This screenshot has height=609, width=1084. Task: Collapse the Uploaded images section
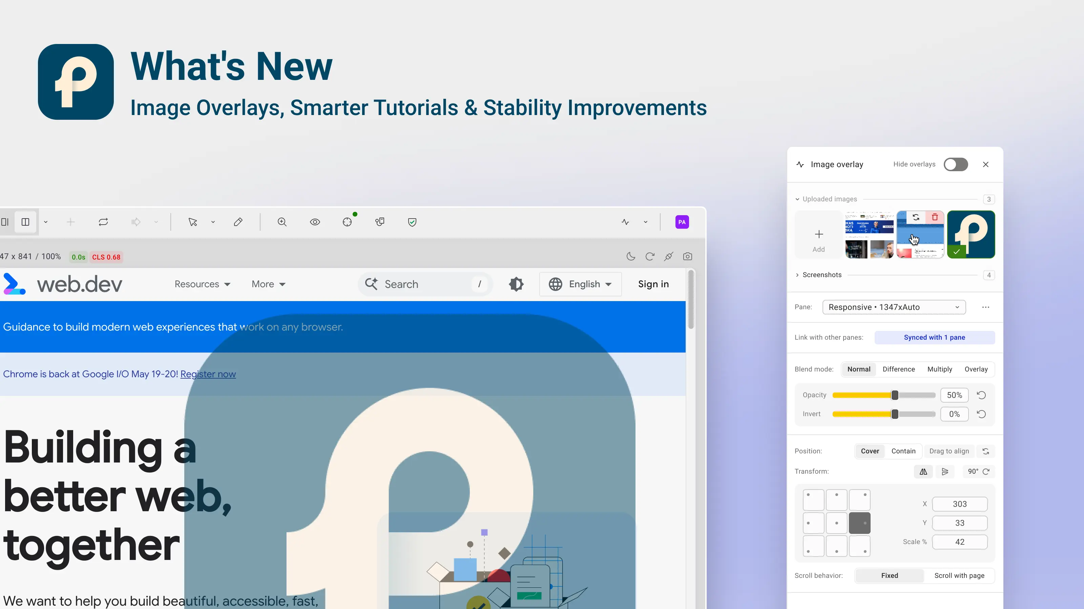tap(826, 199)
